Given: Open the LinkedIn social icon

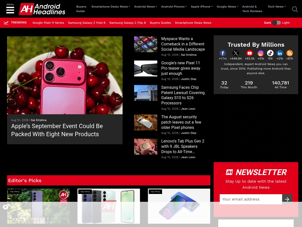Looking at the screenshot, I should pyautogui.click(x=280, y=53).
